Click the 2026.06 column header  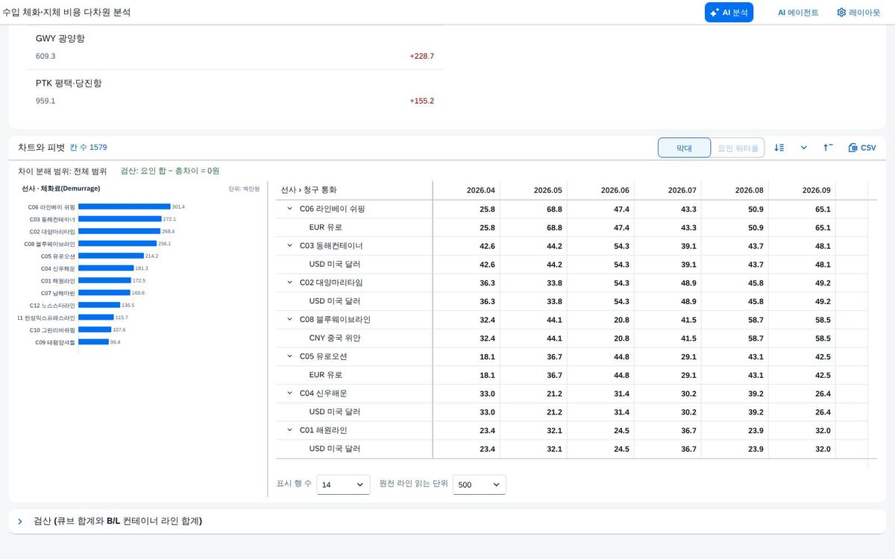coord(600,190)
